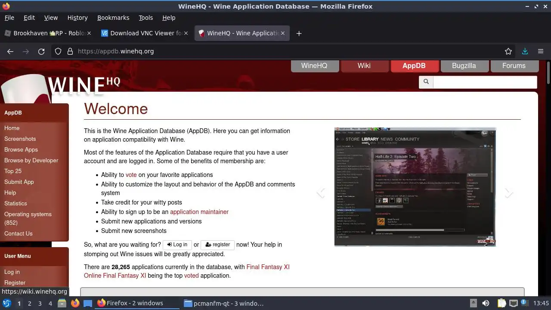Open the Bookmarks menu

pyautogui.click(x=113, y=18)
